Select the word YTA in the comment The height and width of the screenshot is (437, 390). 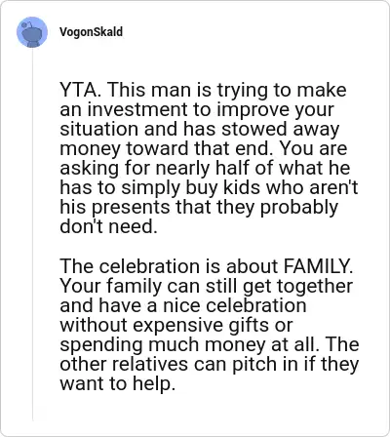(78, 90)
